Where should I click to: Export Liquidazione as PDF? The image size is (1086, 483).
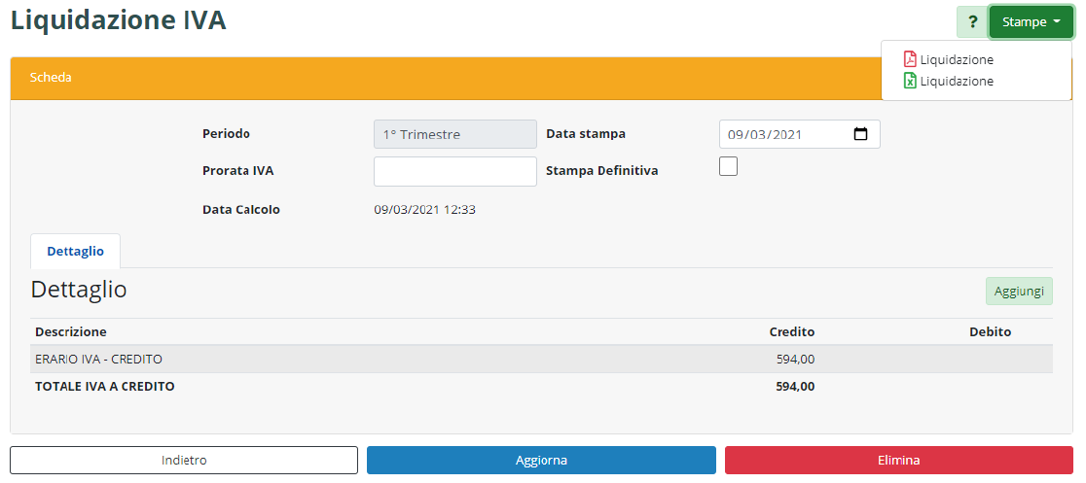[948, 59]
